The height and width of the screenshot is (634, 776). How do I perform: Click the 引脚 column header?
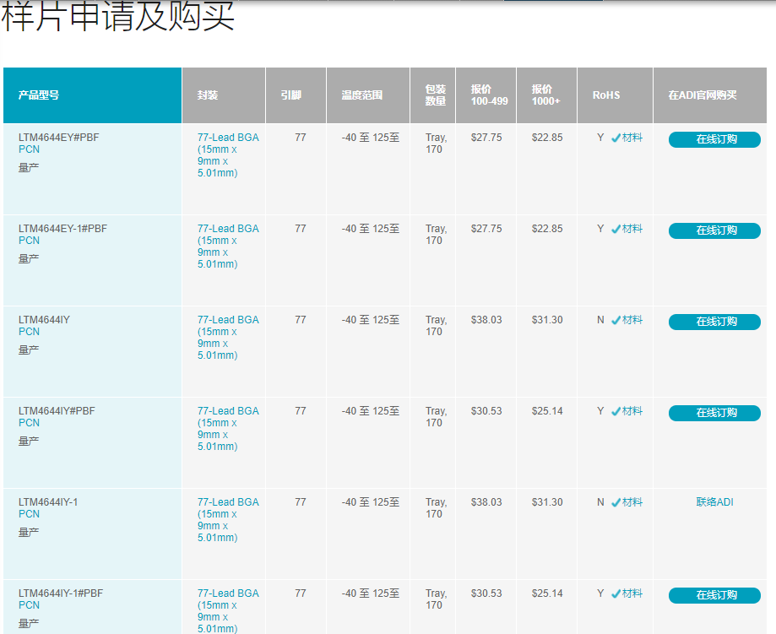pos(296,95)
